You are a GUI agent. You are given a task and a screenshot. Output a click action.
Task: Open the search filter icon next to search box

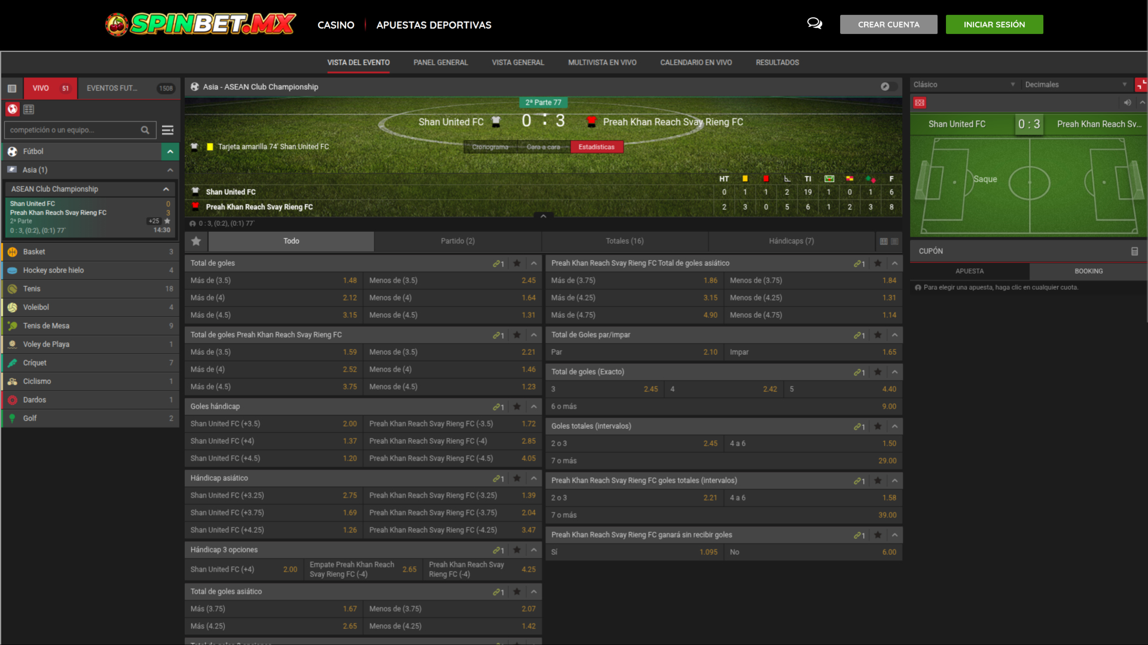point(167,130)
